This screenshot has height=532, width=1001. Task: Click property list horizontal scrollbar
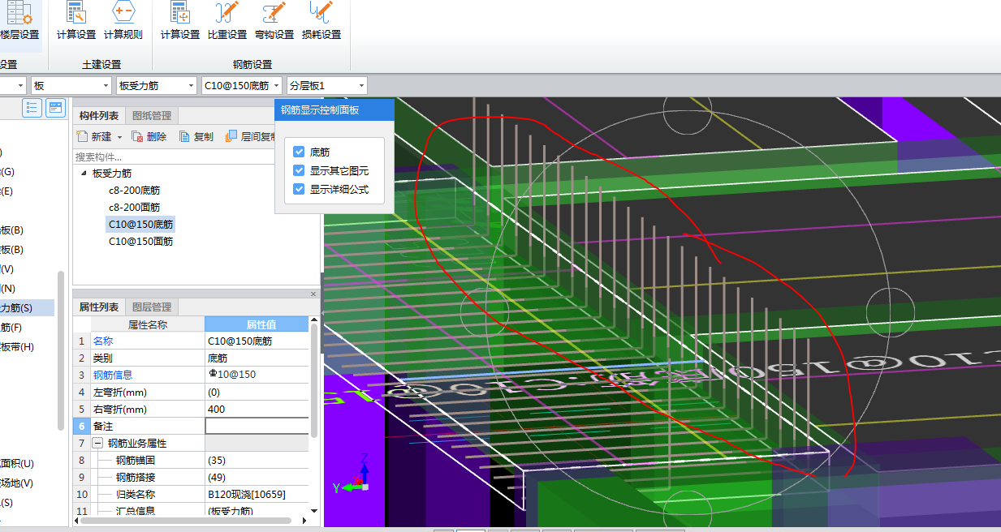pyautogui.click(x=185, y=521)
